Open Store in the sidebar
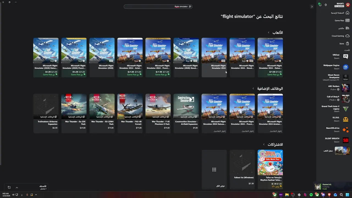 pos(344,43)
